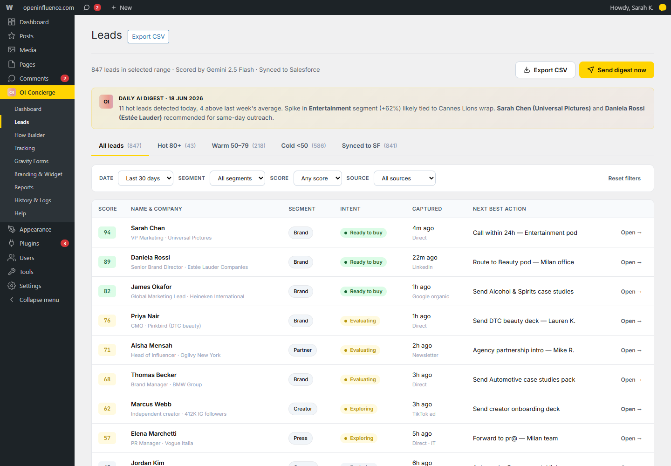Image resolution: width=671 pixels, height=466 pixels.
Task: Click the user avatar next to Howdy
Action: pos(662,7)
